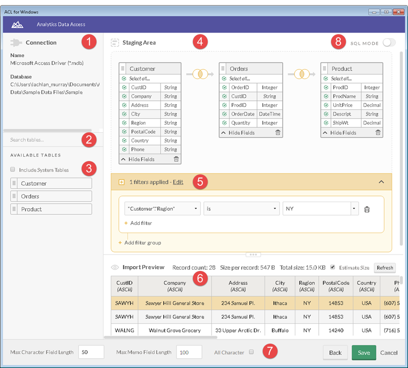Click the ACL mountain logo in the header

click(17, 24)
